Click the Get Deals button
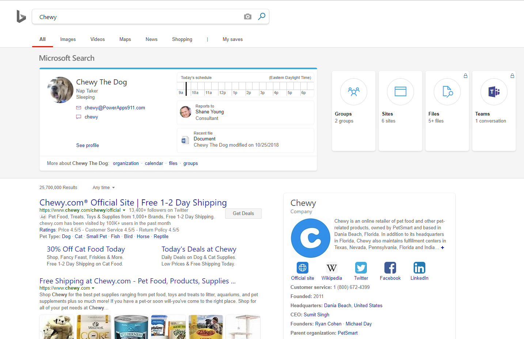 coord(243,214)
